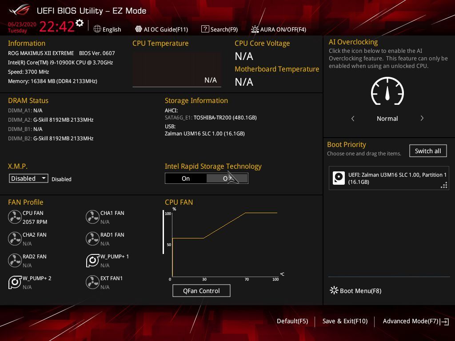
Task: Click the ROG MAXIMUS XII EXTREME text
Action: (41, 53)
